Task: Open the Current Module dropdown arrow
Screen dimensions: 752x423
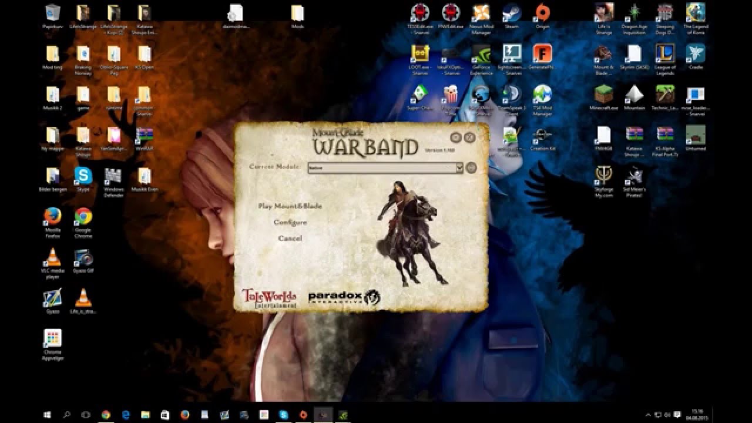Action: 459,168
